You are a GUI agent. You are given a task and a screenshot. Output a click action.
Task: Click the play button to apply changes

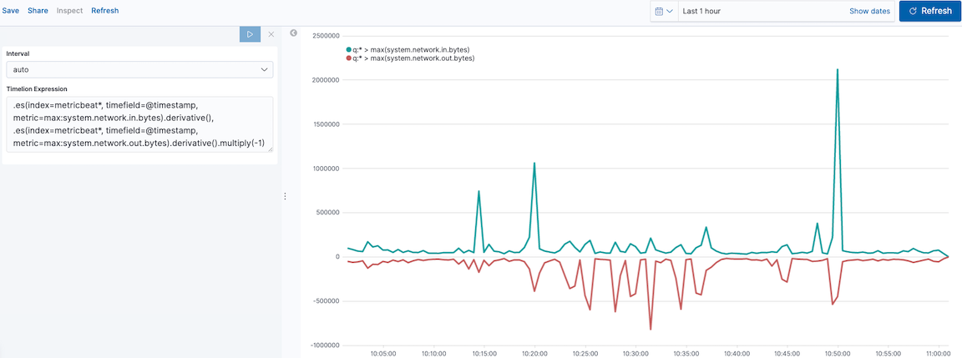click(x=250, y=34)
